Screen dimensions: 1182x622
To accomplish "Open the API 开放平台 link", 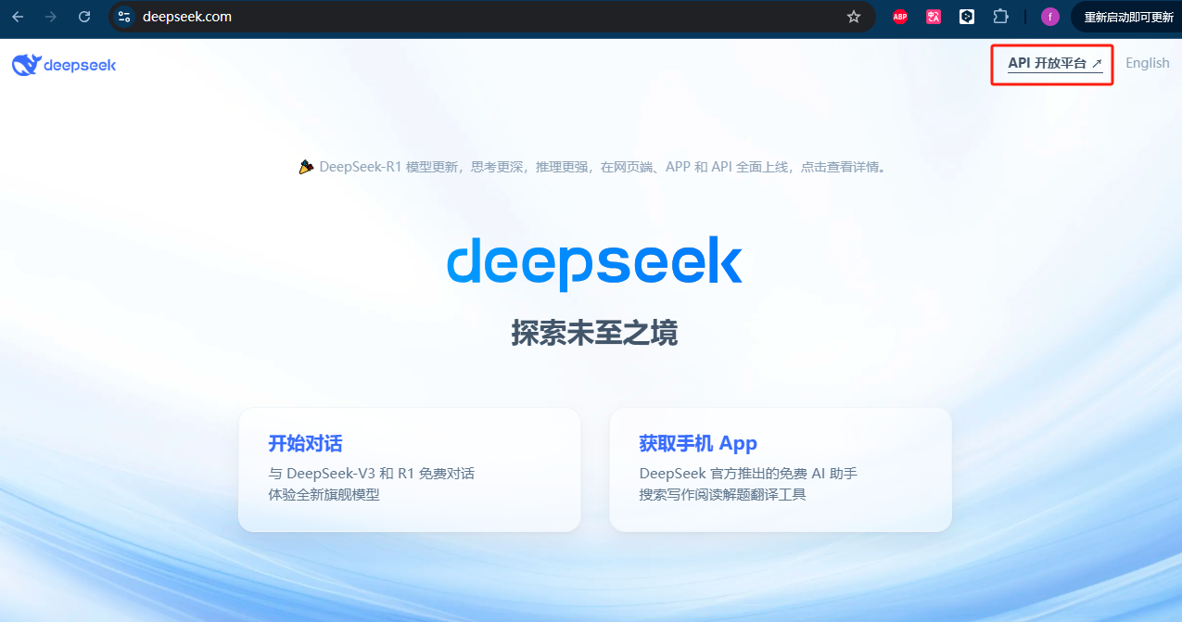I will (x=1055, y=64).
